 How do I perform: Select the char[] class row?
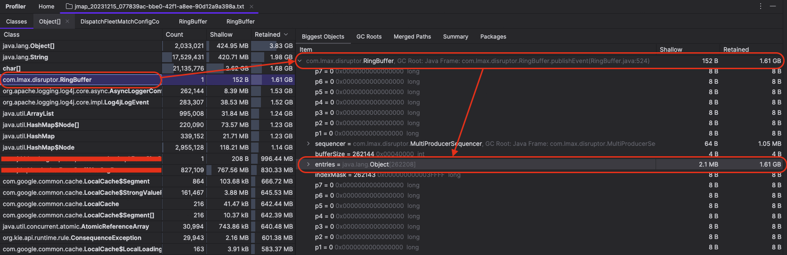tap(147, 68)
